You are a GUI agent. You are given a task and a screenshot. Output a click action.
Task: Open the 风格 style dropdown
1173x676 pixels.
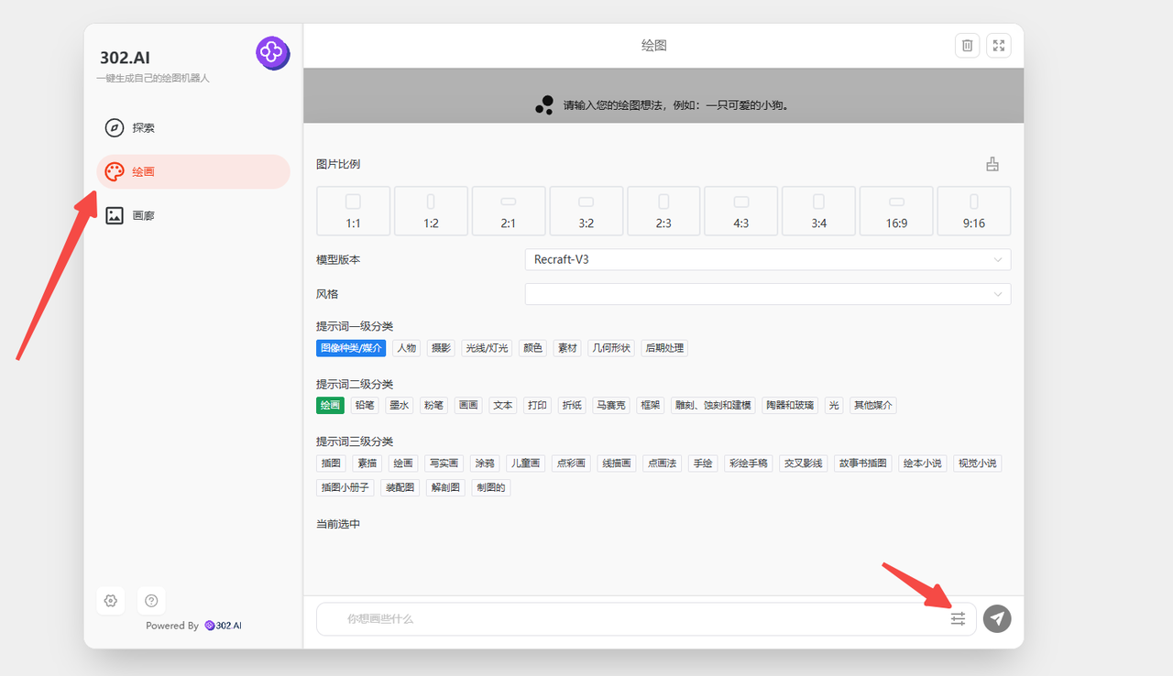(768, 294)
